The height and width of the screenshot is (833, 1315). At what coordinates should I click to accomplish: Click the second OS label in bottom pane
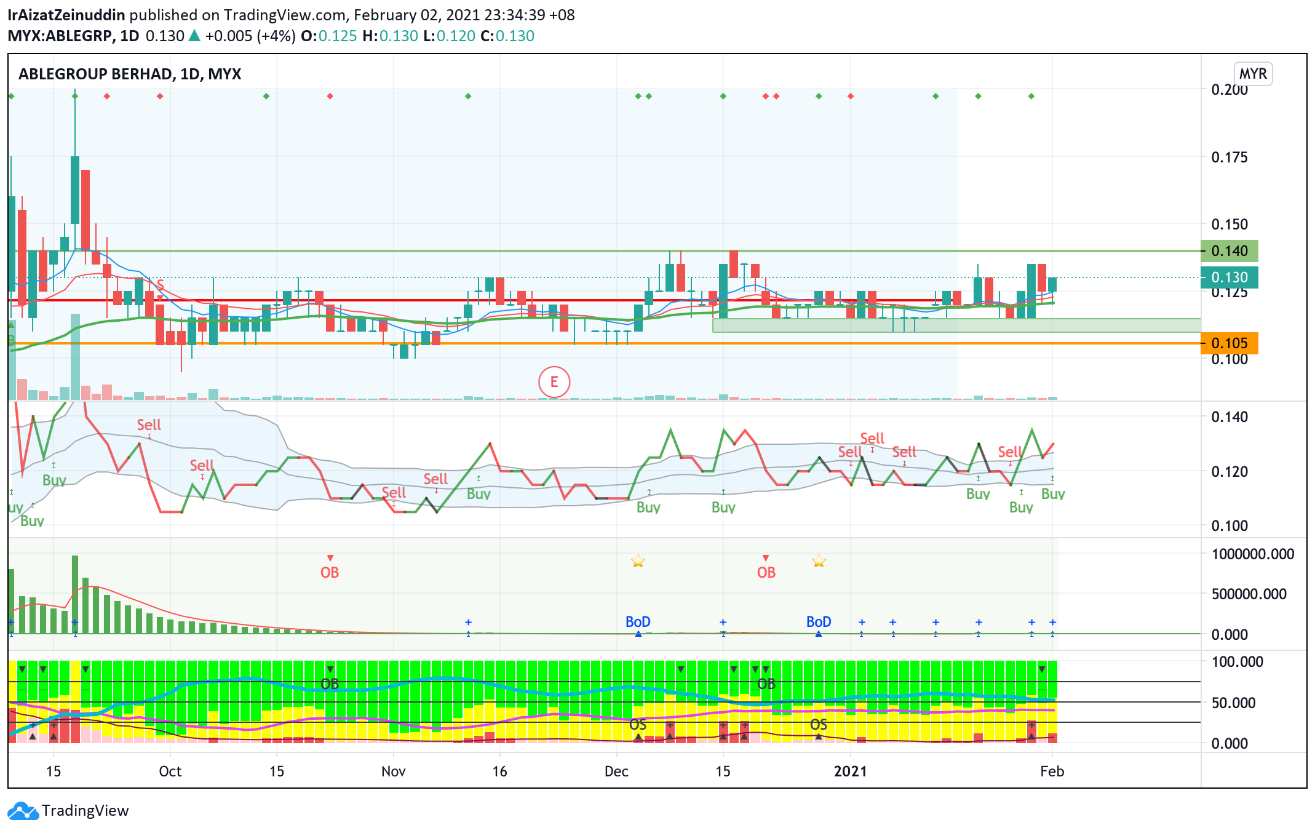pos(819,725)
